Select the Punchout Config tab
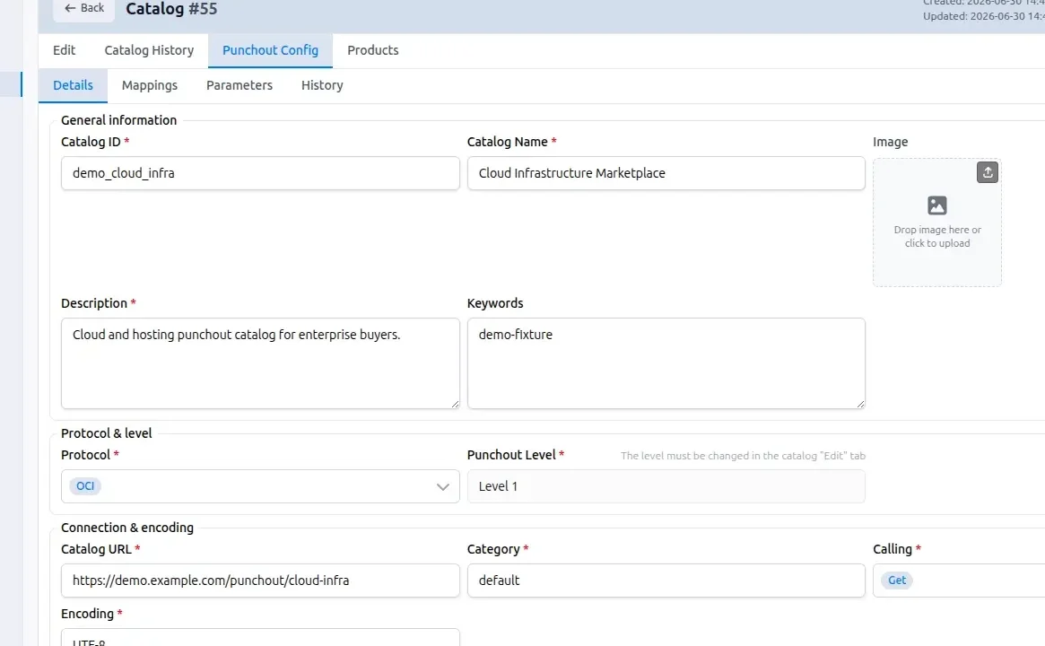Screen dimensions: 1045x646 (271, 50)
